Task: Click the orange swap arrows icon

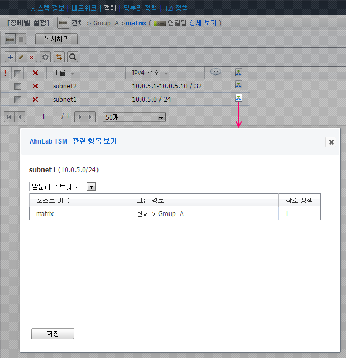Action: click(59, 57)
